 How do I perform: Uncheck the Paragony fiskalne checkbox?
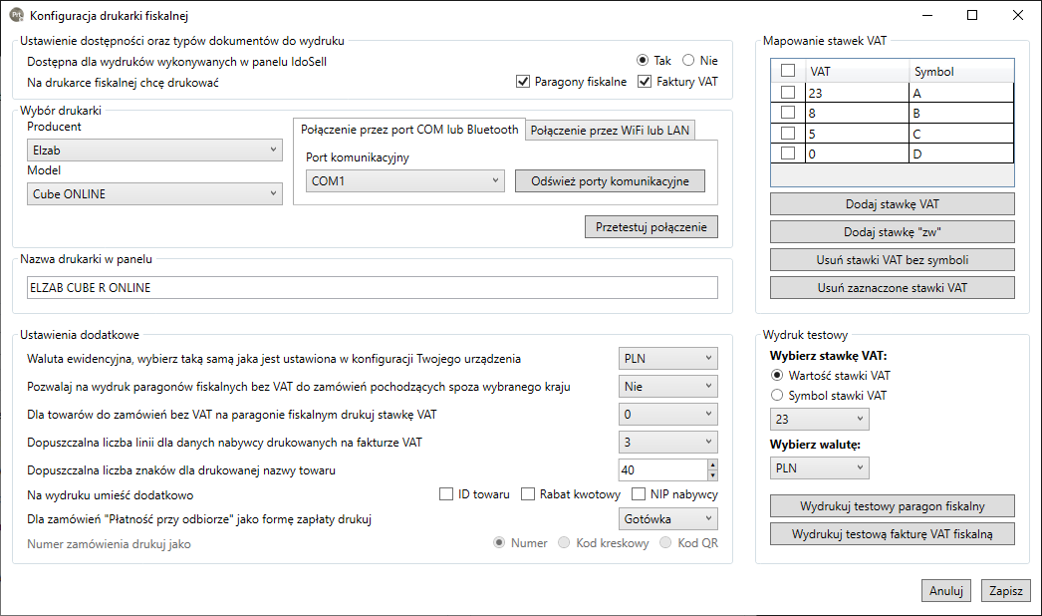tap(523, 82)
